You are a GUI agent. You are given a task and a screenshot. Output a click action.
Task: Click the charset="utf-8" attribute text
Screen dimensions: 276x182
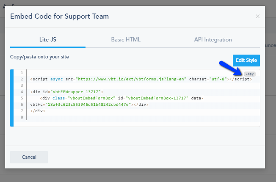(x=208, y=79)
